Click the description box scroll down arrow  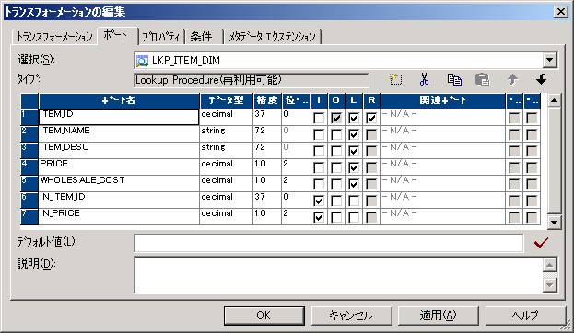coord(549,285)
